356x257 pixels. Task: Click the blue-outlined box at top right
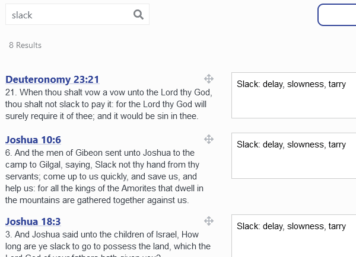[x=337, y=15]
